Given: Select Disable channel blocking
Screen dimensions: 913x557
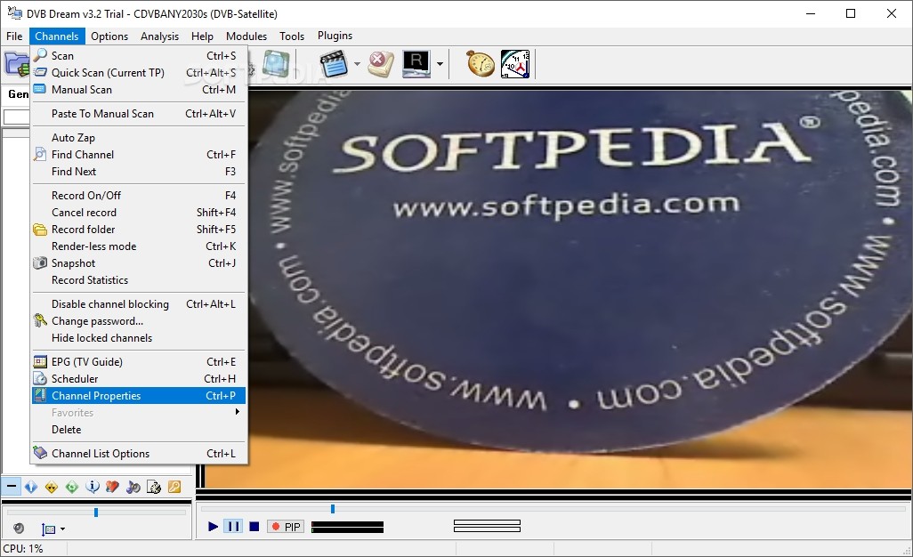Looking at the screenshot, I should coord(139,304).
